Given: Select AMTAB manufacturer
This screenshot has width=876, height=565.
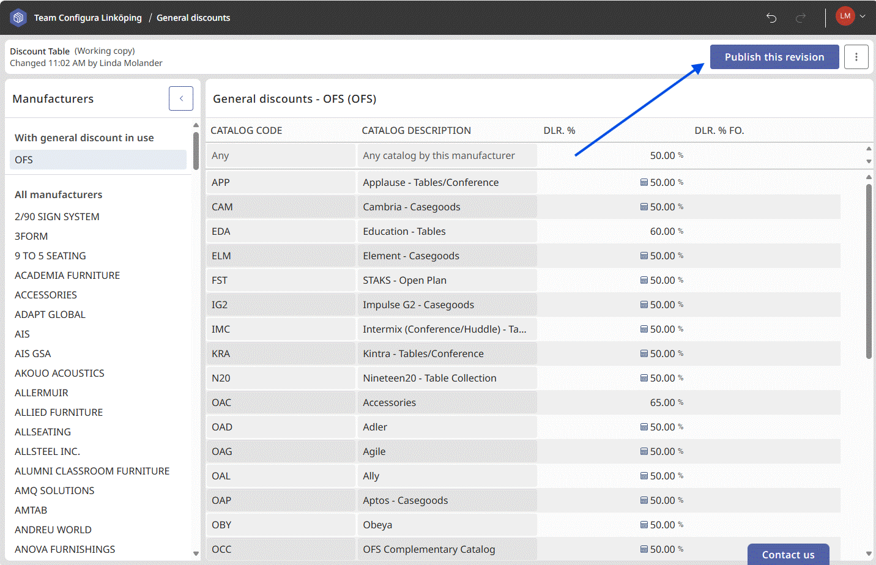Looking at the screenshot, I should pos(31,510).
